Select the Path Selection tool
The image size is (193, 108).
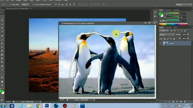tap(2, 74)
